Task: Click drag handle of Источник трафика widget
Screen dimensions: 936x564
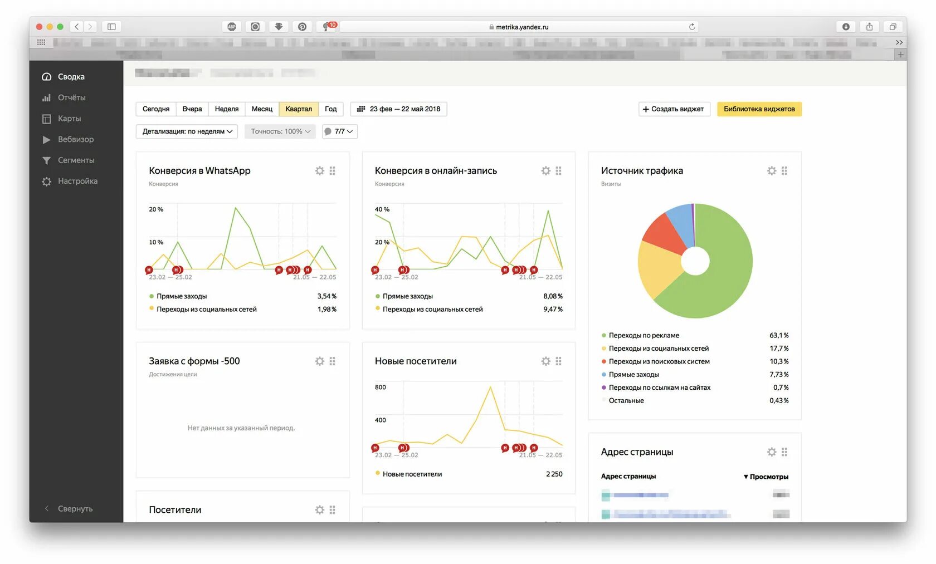Action: pyautogui.click(x=784, y=171)
